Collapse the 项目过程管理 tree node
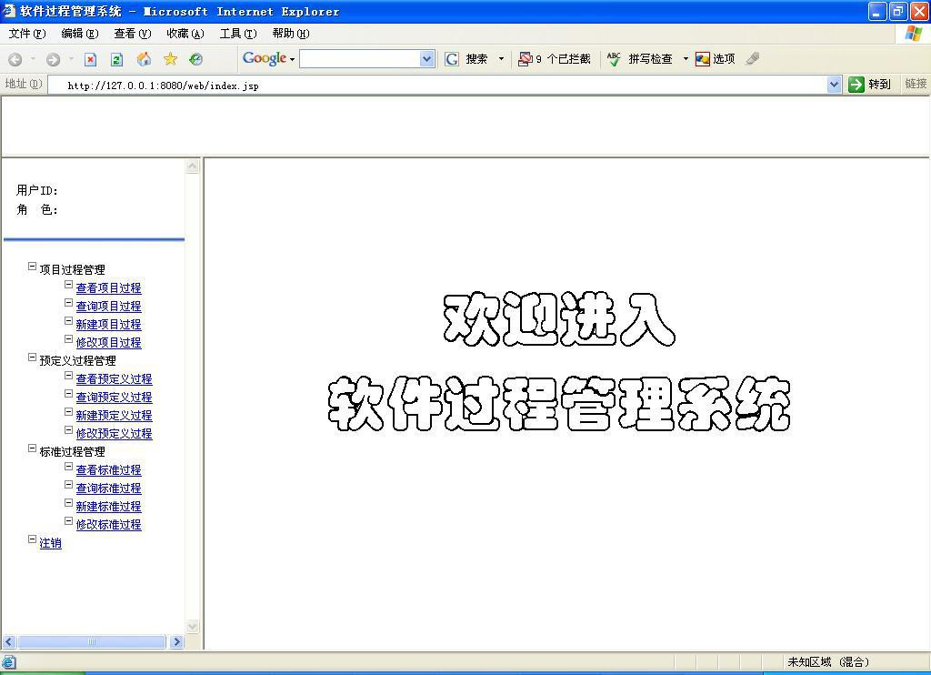 click(x=33, y=267)
